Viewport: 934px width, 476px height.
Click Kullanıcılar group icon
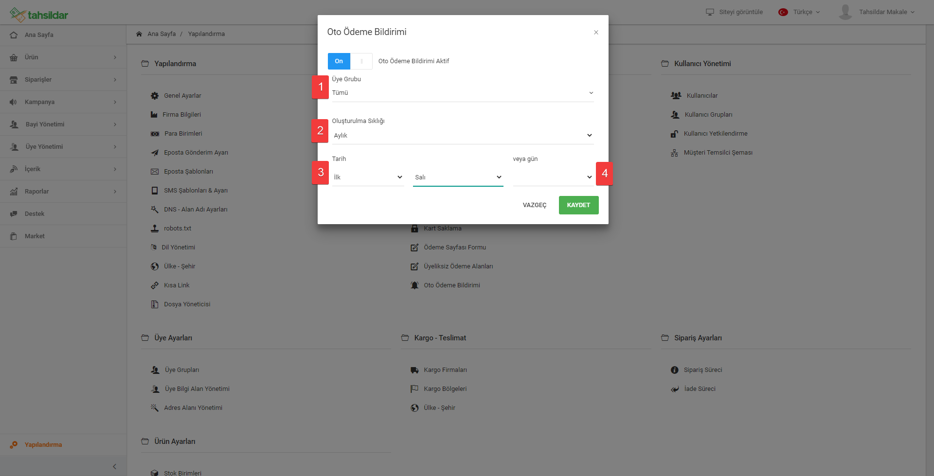click(676, 96)
